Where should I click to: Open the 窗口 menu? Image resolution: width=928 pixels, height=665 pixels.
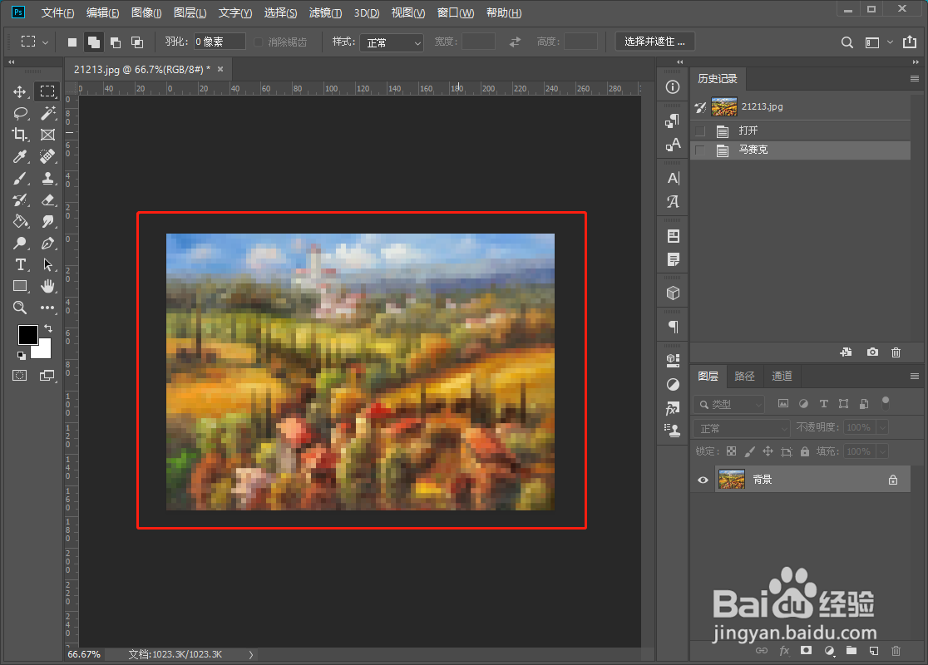[455, 13]
